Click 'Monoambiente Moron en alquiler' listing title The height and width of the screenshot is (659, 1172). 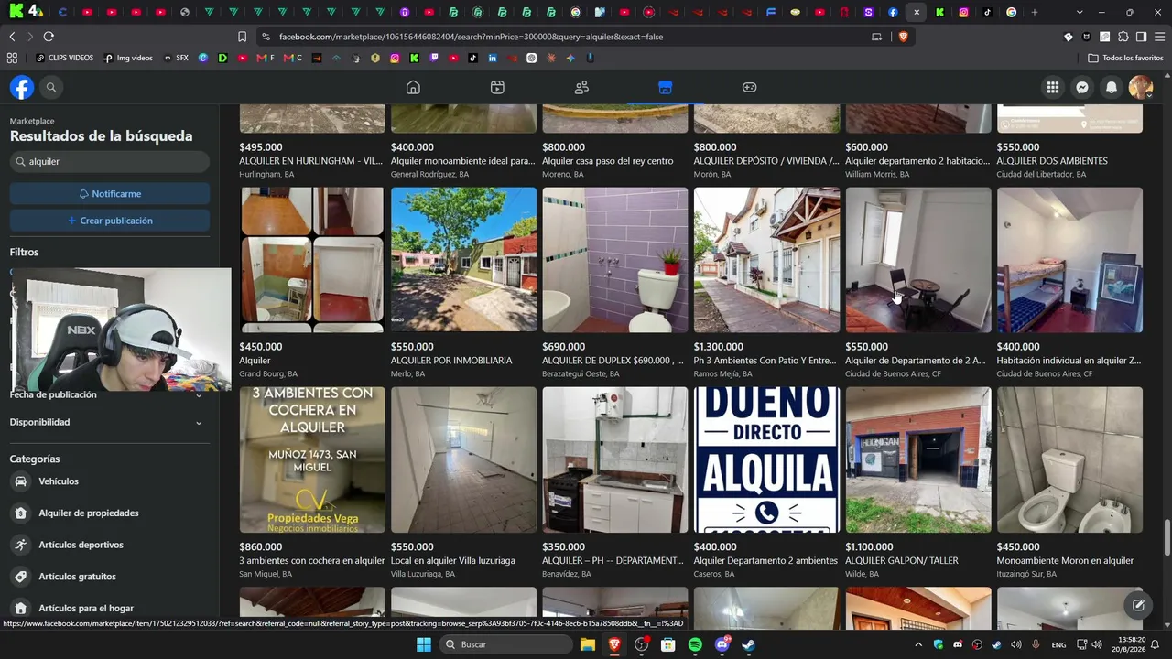1065,561
